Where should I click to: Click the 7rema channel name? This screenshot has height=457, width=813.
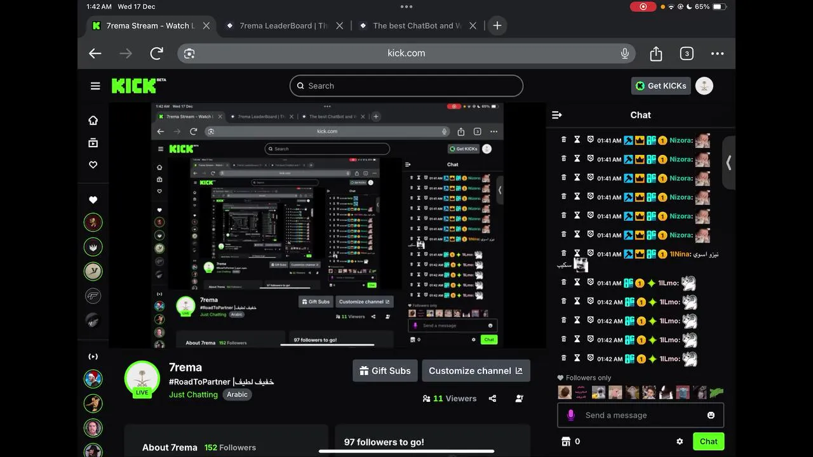coord(185,368)
